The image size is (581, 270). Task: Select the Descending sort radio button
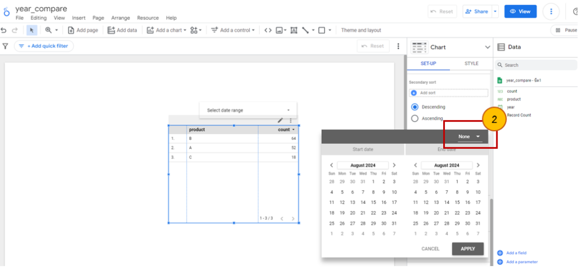pyautogui.click(x=415, y=107)
